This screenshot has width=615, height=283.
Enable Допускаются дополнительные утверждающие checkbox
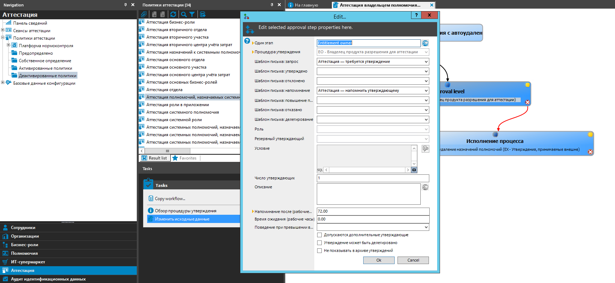(320, 235)
